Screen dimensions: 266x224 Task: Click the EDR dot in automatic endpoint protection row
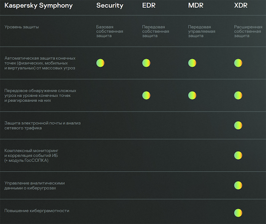pos(146,63)
